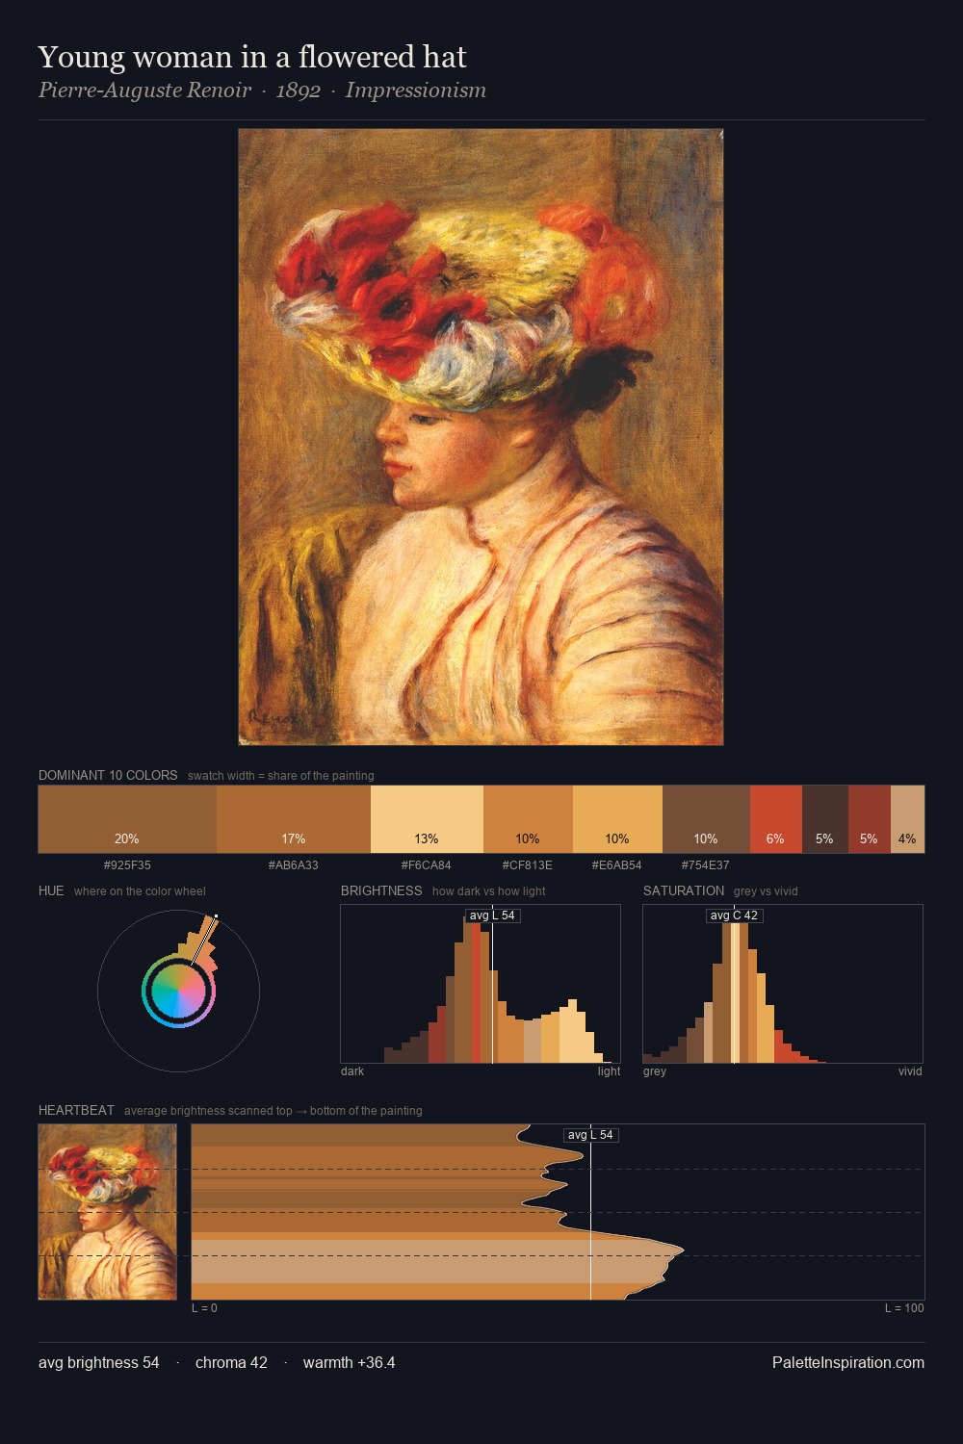Click the 10% swatch above #754E37

(x=706, y=819)
